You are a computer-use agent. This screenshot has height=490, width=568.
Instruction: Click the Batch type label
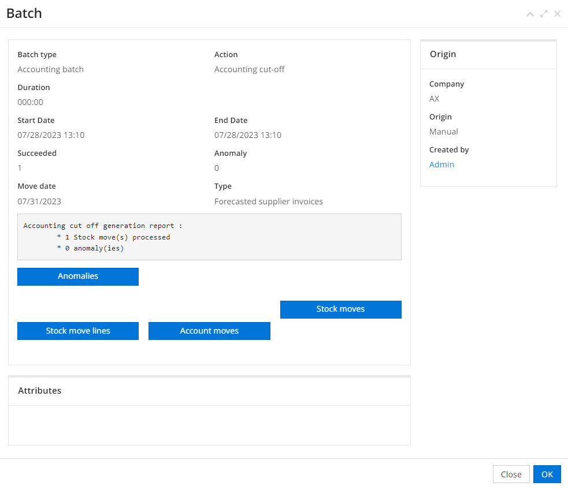point(37,55)
